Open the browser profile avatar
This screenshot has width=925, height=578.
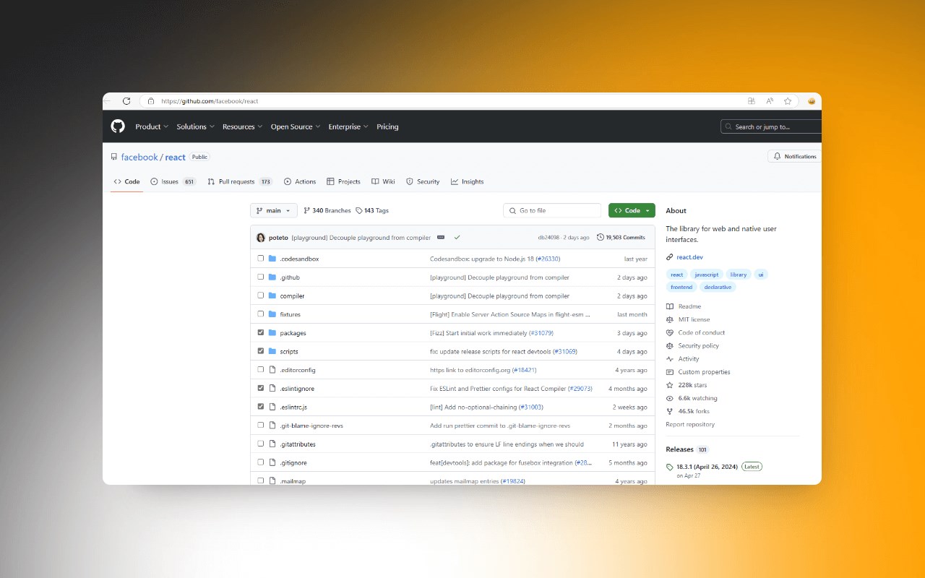point(812,101)
